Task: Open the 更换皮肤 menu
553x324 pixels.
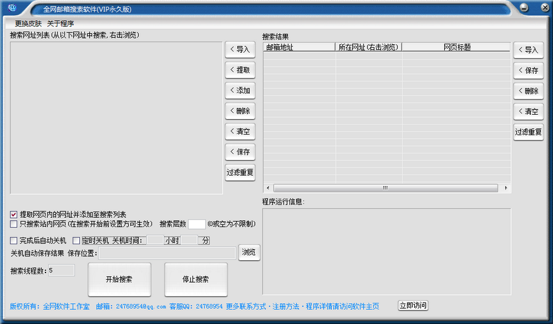Action: pos(28,23)
